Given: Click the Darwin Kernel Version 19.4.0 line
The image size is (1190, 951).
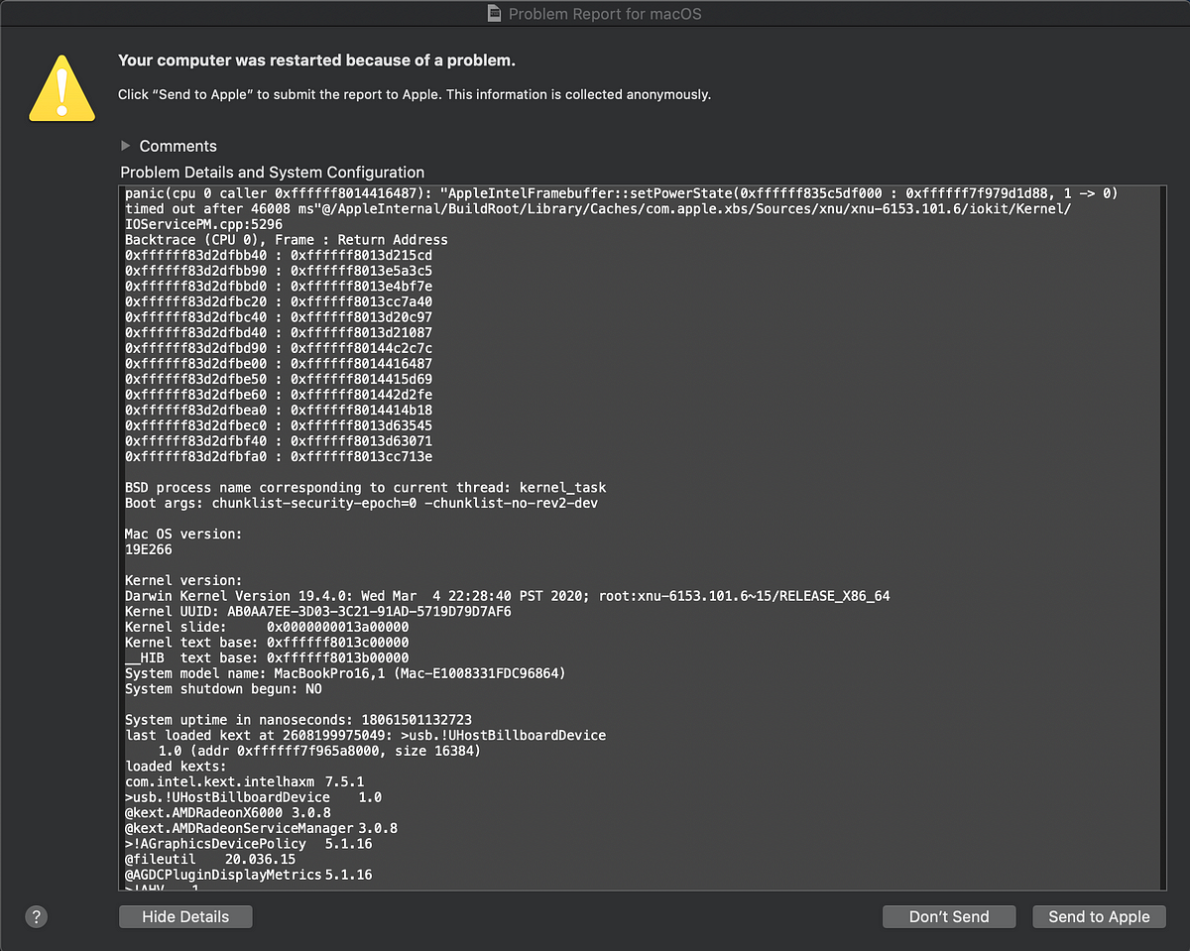Looking at the screenshot, I should (507, 596).
